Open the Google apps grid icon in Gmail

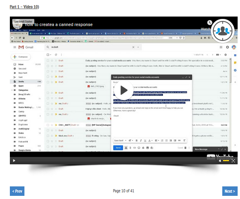221,47
